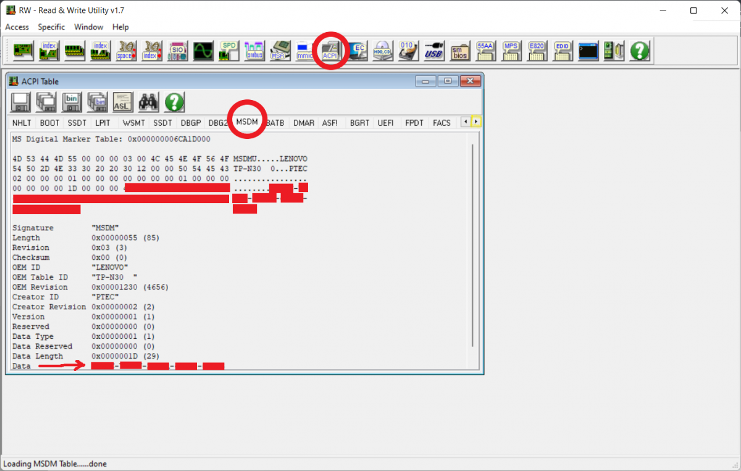
Task: View SPD memory information
Action: pos(228,51)
